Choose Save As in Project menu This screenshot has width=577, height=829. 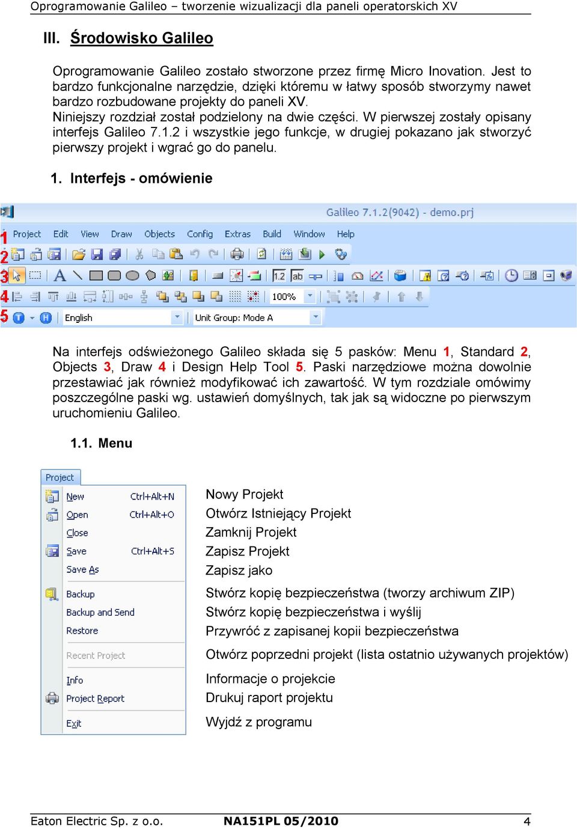114,569
